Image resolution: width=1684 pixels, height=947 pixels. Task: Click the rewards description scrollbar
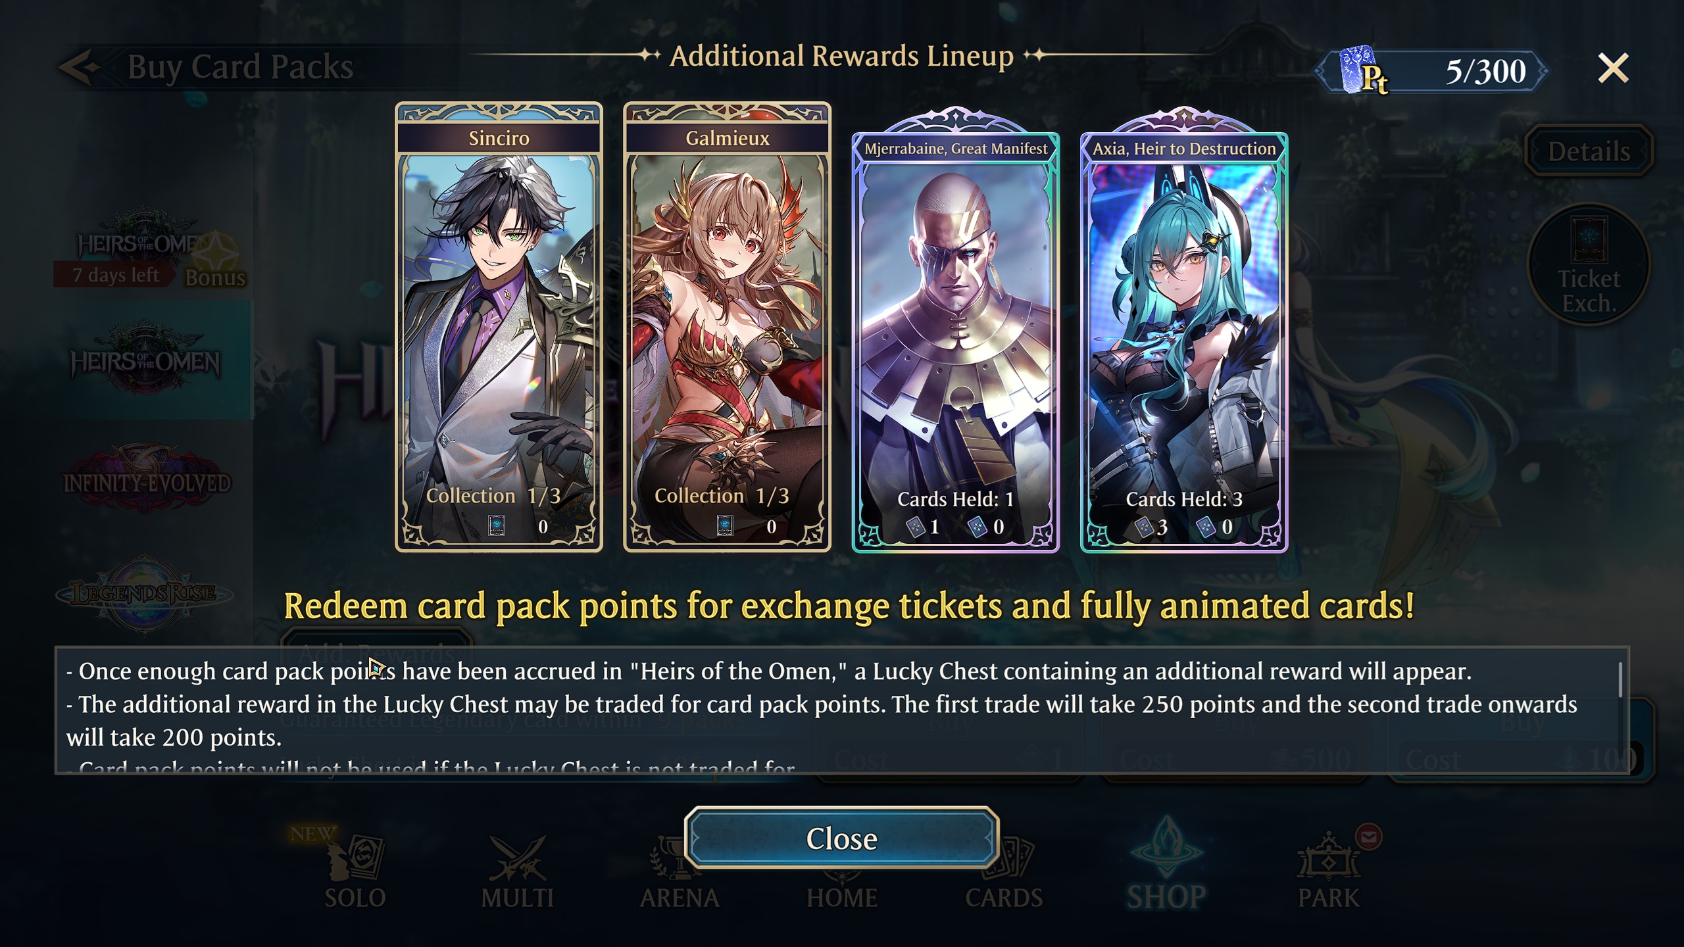click(1620, 680)
